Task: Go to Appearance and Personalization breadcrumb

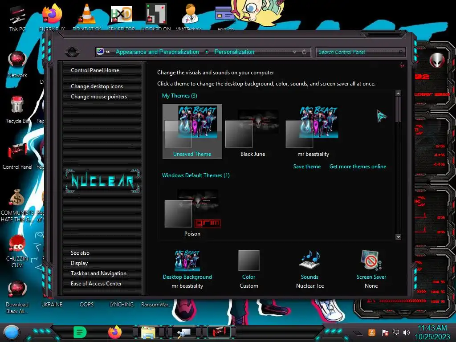Action: click(157, 52)
